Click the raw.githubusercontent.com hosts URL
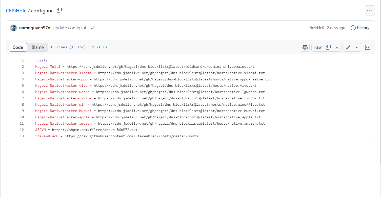The height and width of the screenshot is (198, 381). click(131, 136)
